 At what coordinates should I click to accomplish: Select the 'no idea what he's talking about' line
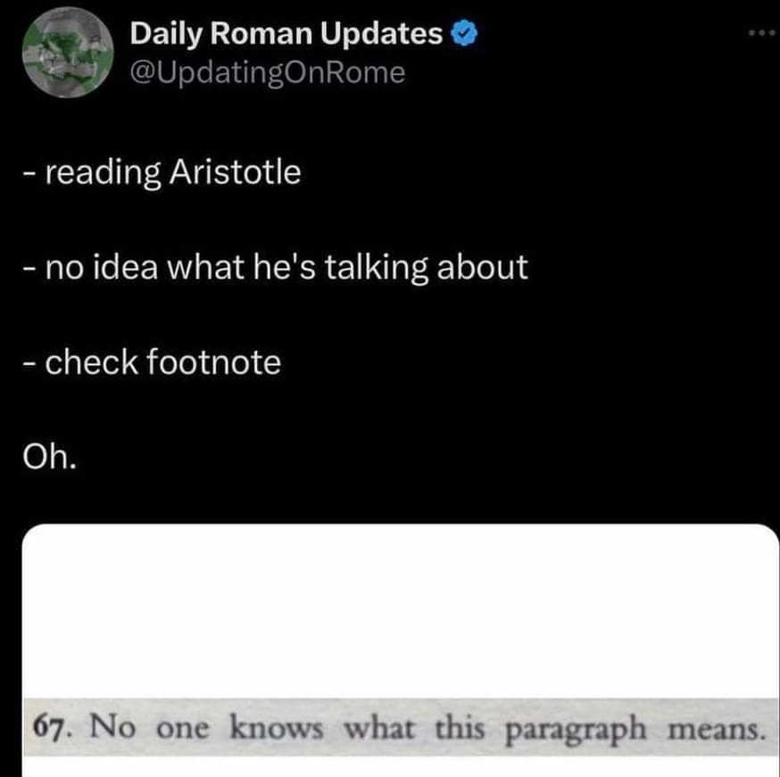click(275, 267)
